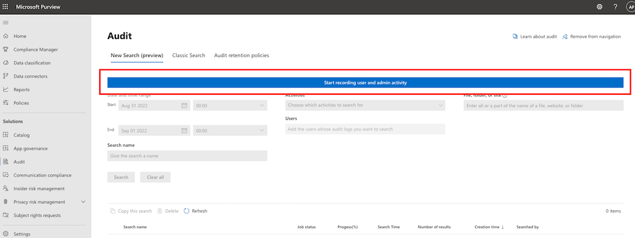Click the Catalog icon in Solutions
Screen dimensions: 635x238
(x=6, y=134)
